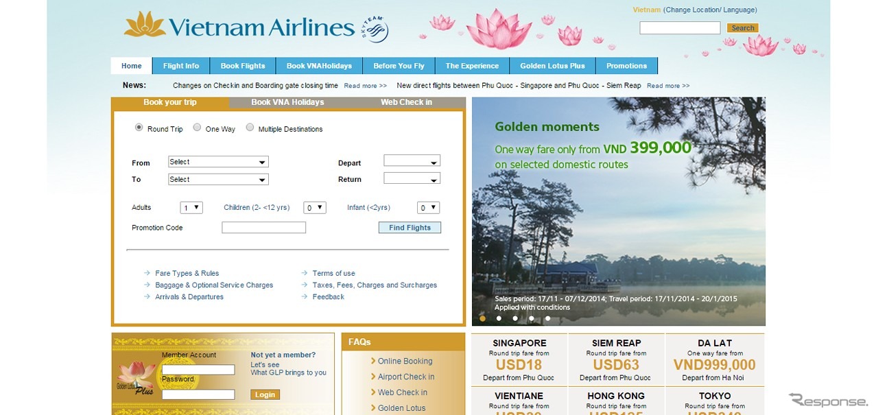Switch to Book your trip tab
Image resolution: width=876 pixels, height=415 pixels.
click(x=170, y=102)
